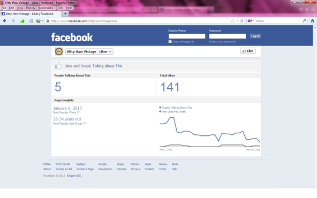Change language via English (US) link

tap(74, 176)
